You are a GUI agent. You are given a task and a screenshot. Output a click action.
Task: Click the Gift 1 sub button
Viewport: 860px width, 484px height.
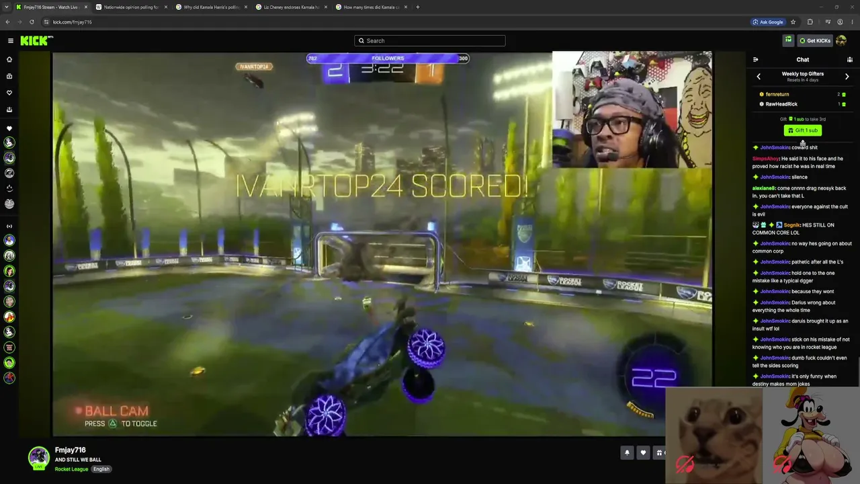802,130
